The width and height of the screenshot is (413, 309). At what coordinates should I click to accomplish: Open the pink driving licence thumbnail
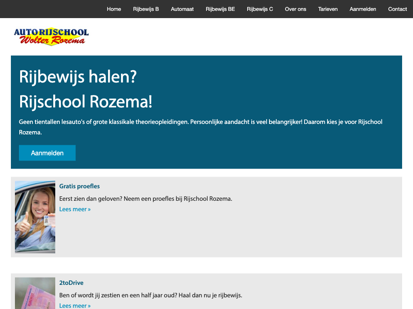click(35, 293)
